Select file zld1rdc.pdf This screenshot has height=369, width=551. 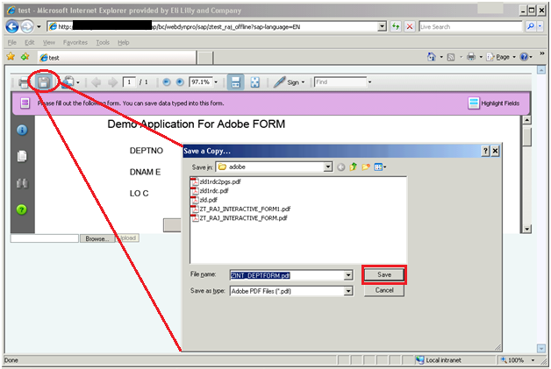[210, 191]
